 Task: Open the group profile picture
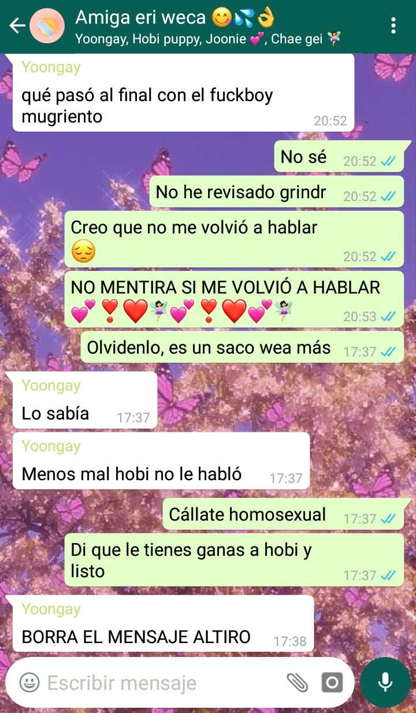tap(47, 26)
